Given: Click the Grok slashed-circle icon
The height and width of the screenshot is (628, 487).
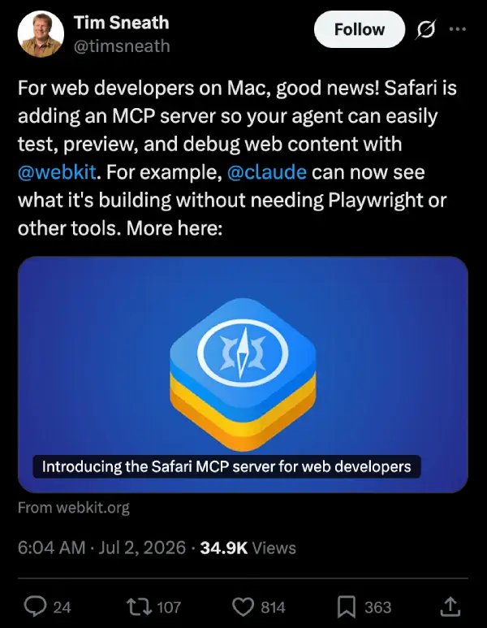Looking at the screenshot, I should 426,29.
